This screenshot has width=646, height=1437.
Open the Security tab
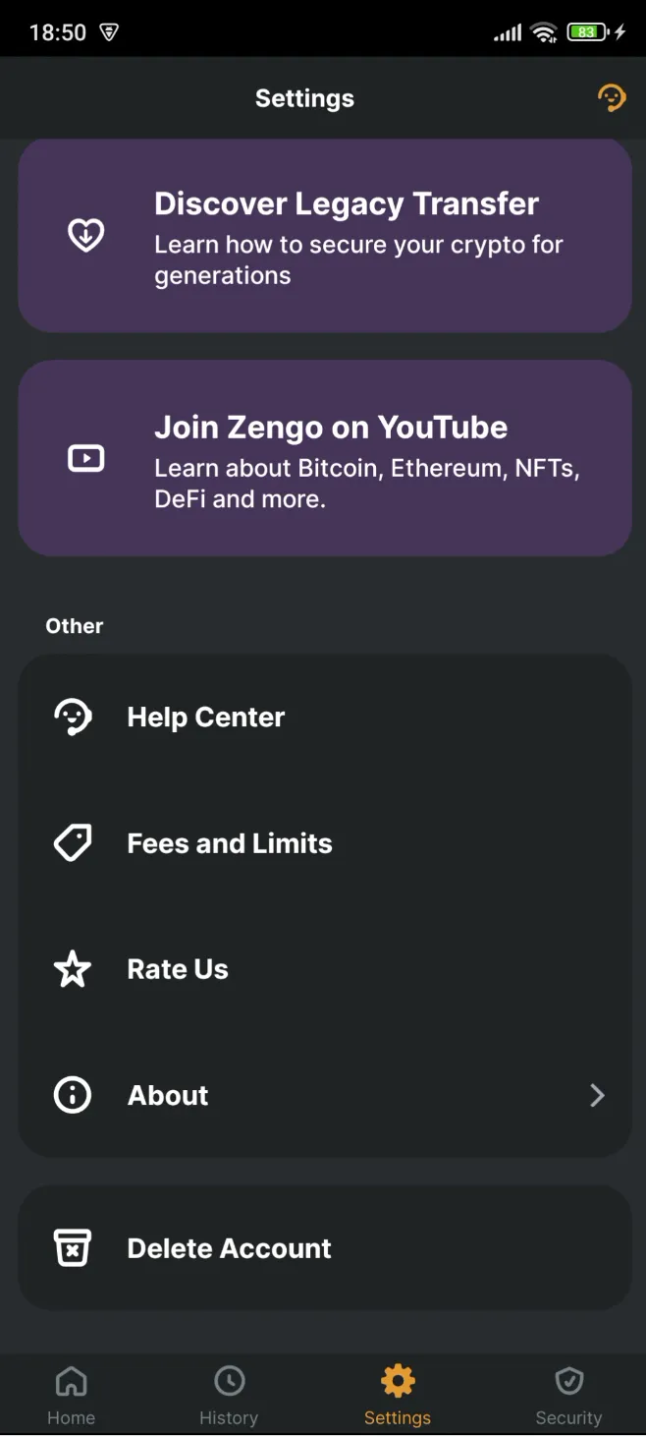point(568,1392)
